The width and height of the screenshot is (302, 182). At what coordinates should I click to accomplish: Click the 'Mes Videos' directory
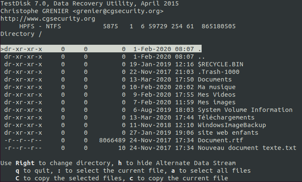(x=216, y=95)
